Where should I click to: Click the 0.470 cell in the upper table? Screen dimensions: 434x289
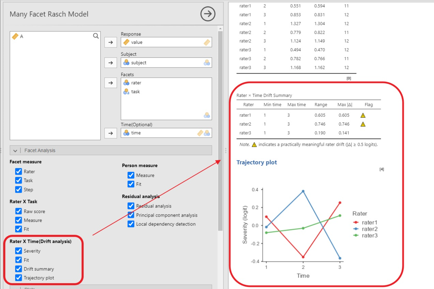[x=319, y=50]
